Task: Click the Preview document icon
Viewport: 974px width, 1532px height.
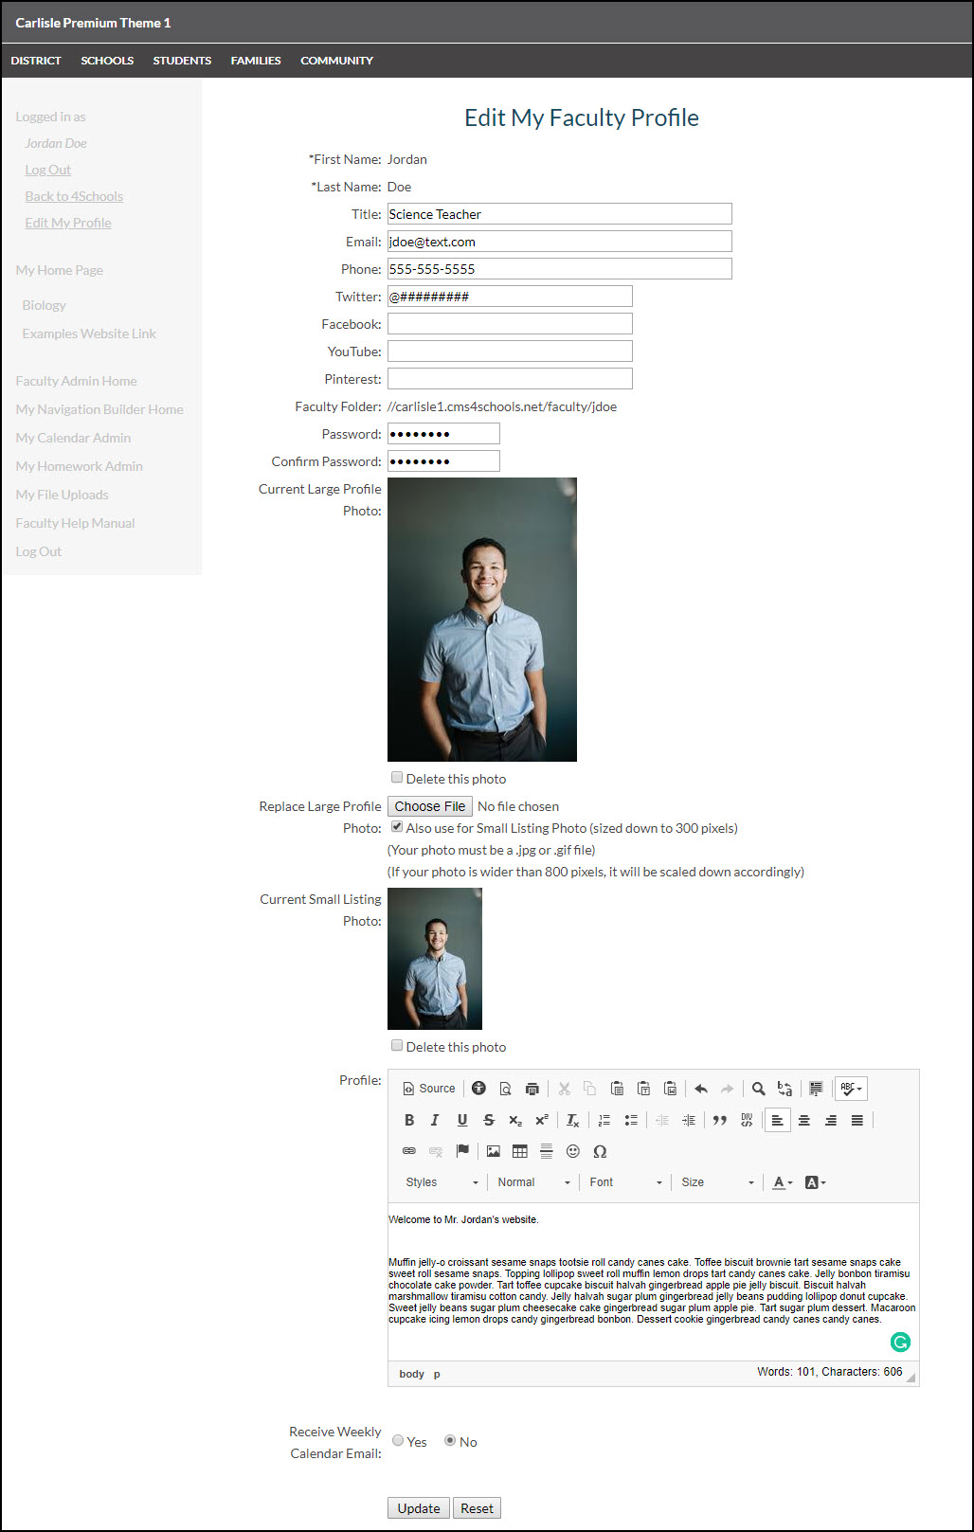Action: (506, 1089)
